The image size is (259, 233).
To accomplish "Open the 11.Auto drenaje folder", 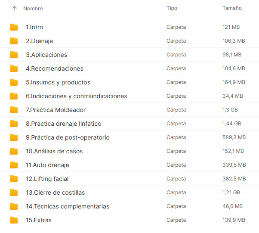I will 47,165.
